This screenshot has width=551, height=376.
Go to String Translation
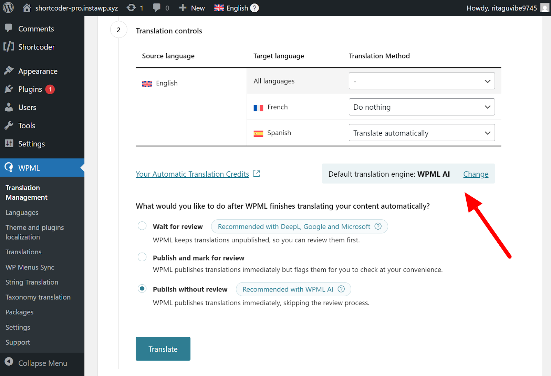click(x=32, y=282)
